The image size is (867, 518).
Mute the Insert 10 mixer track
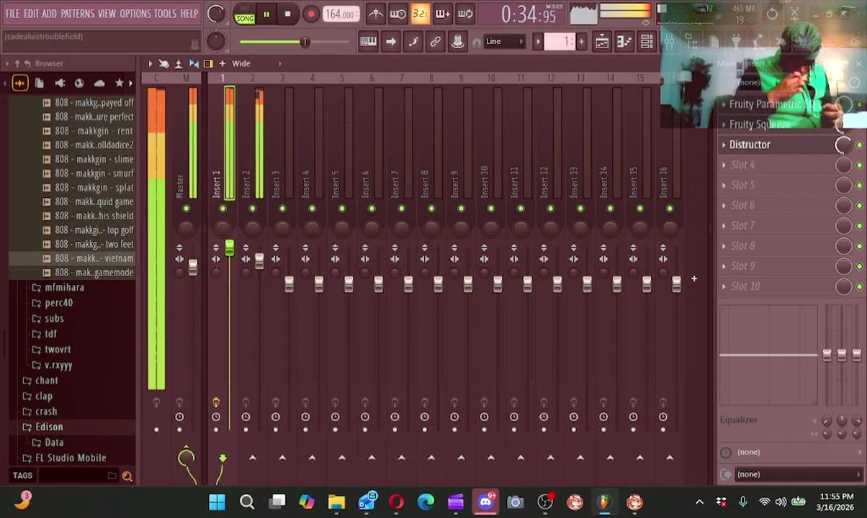coord(491,209)
